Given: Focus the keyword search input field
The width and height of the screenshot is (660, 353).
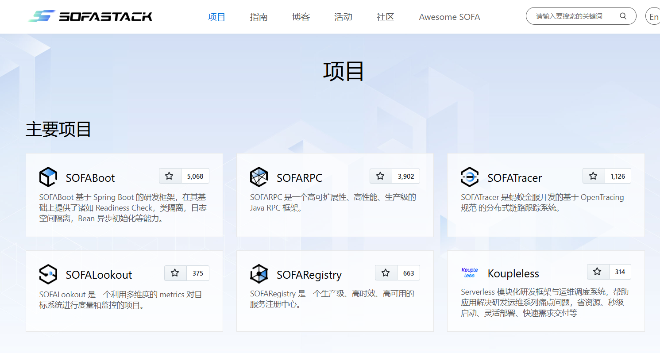Looking at the screenshot, I should pyautogui.click(x=581, y=16).
